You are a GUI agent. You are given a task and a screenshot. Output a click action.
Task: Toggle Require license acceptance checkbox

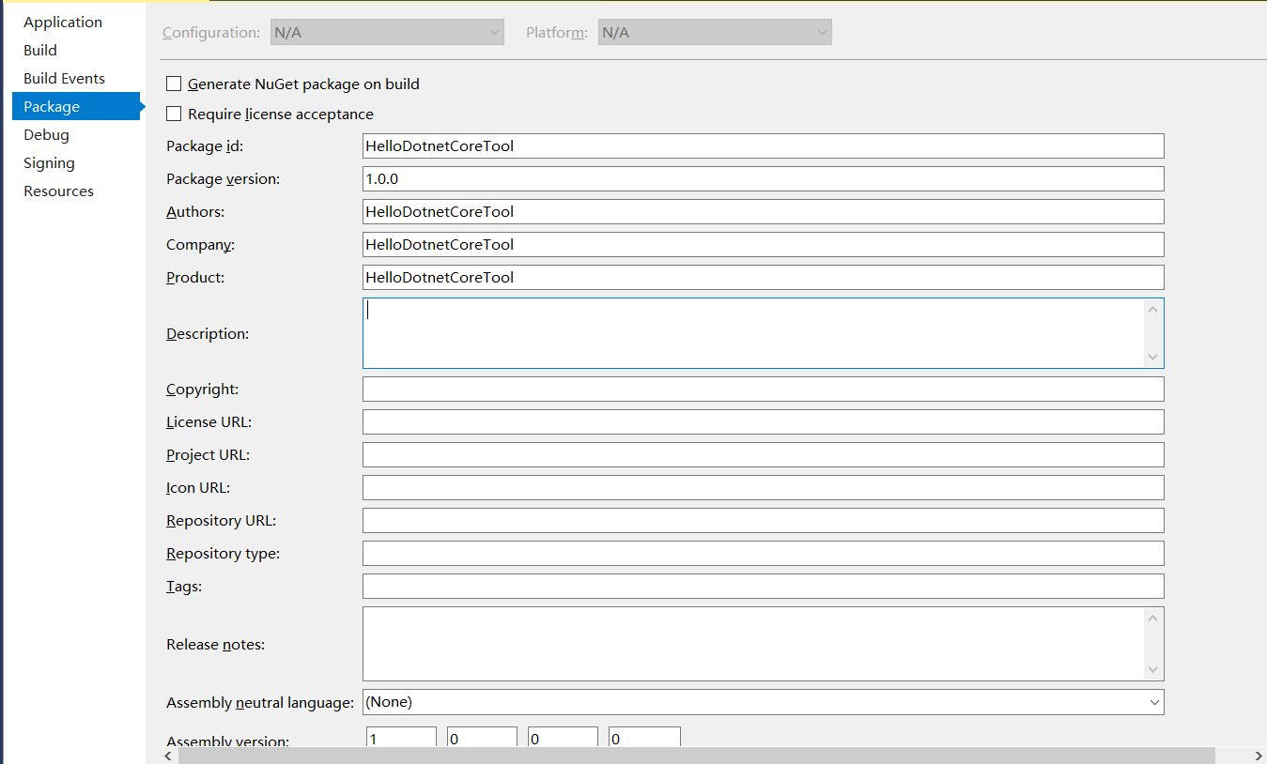[x=174, y=115]
